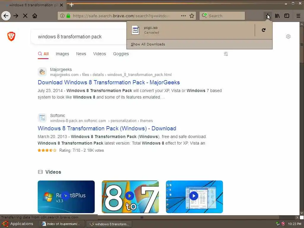Click the pcgc.iso download entry name

(151, 28)
